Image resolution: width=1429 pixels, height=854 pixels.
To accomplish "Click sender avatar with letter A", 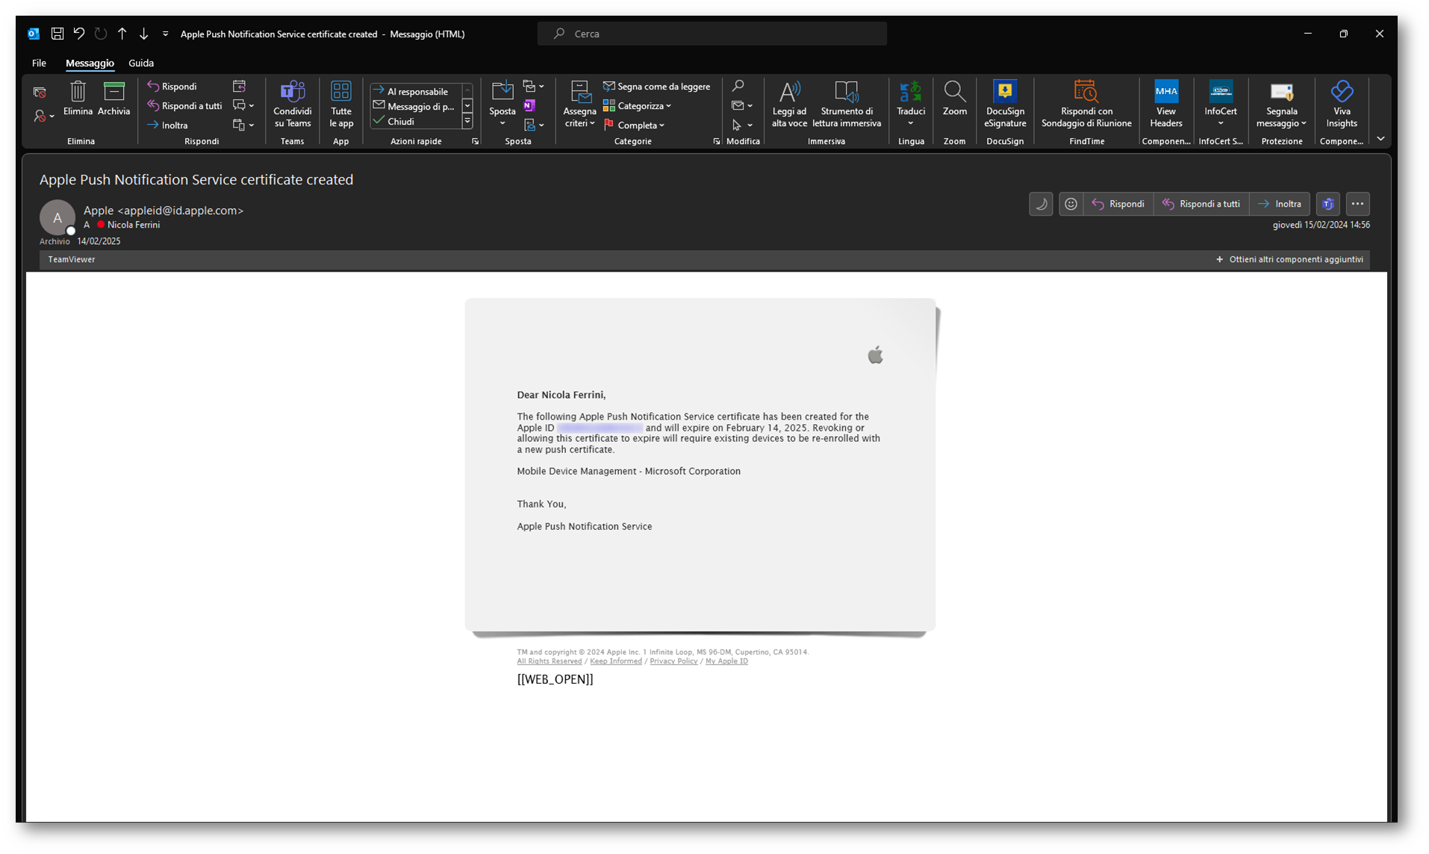I will pyautogui.click(x=57, y=218).
